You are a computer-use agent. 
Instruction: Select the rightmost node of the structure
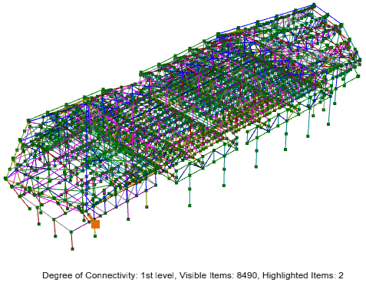coord(360,61)
